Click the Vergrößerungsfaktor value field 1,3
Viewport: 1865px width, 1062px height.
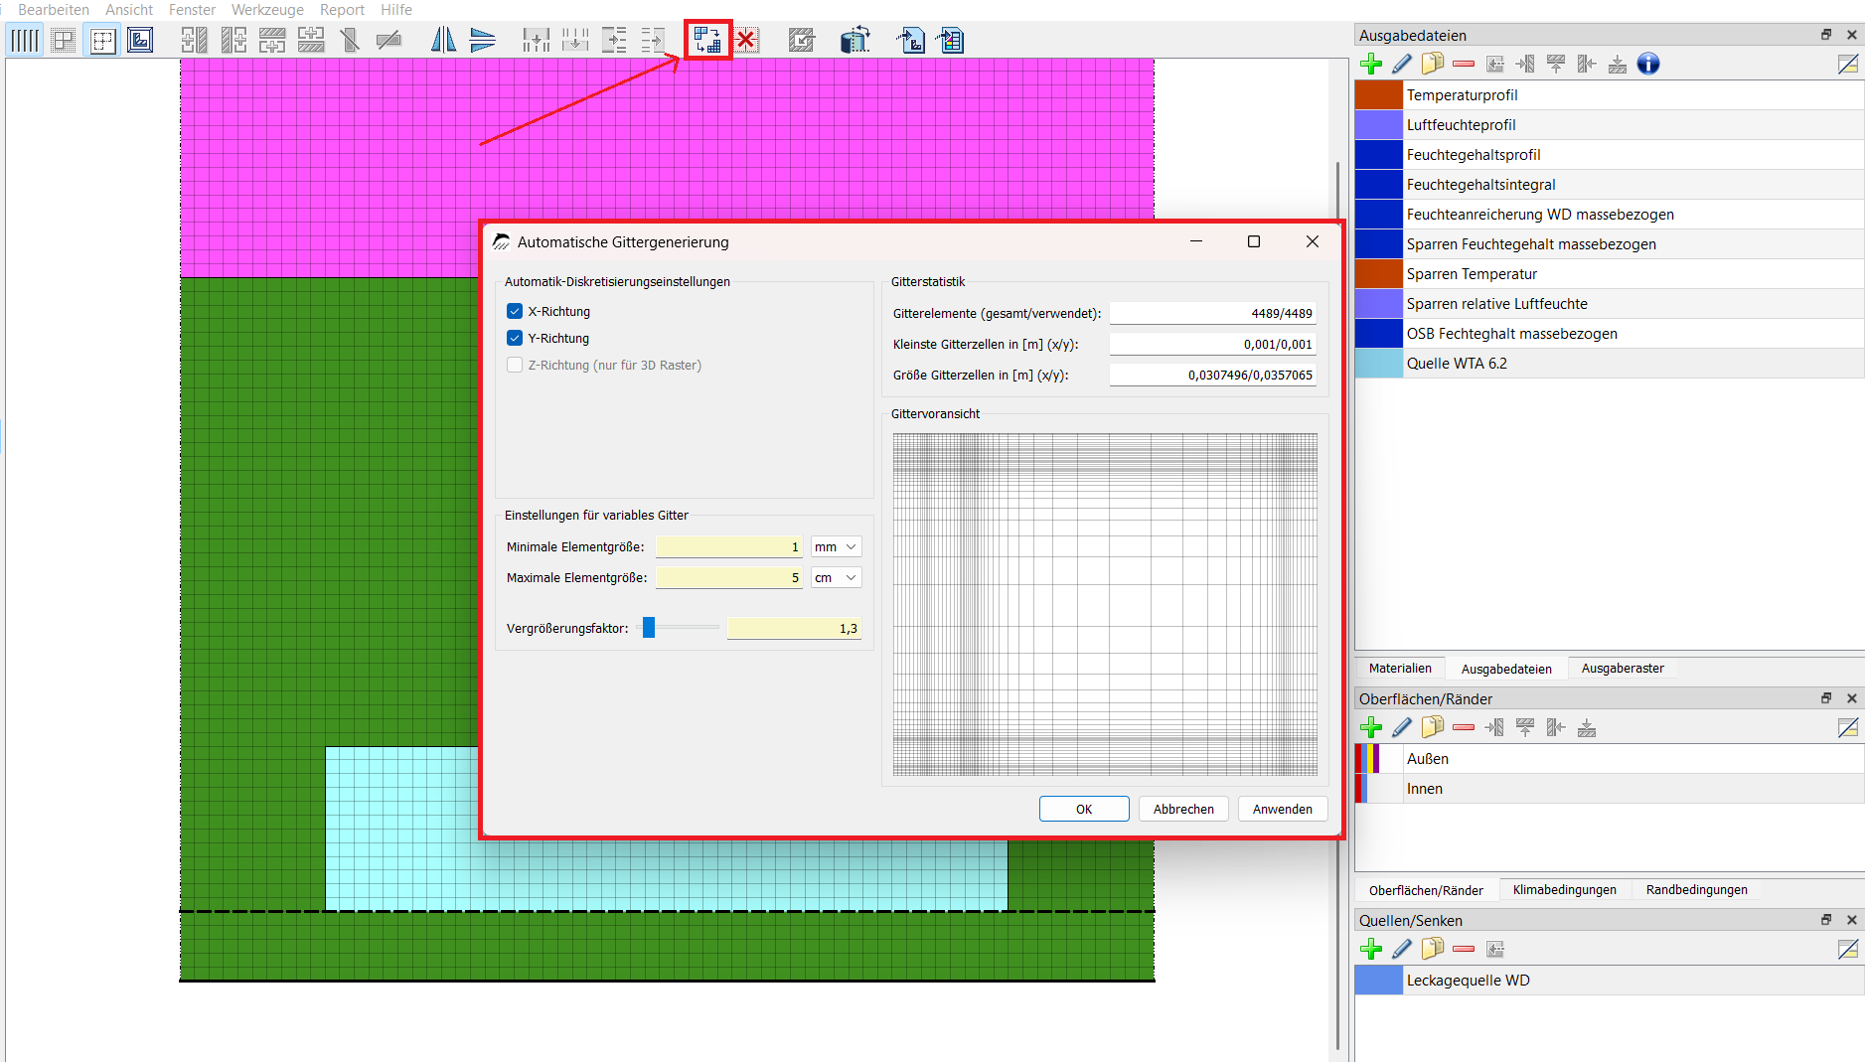tap(794, 628)
